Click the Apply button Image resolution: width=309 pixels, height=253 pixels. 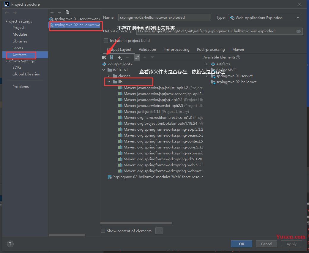[x=291, y=244]
